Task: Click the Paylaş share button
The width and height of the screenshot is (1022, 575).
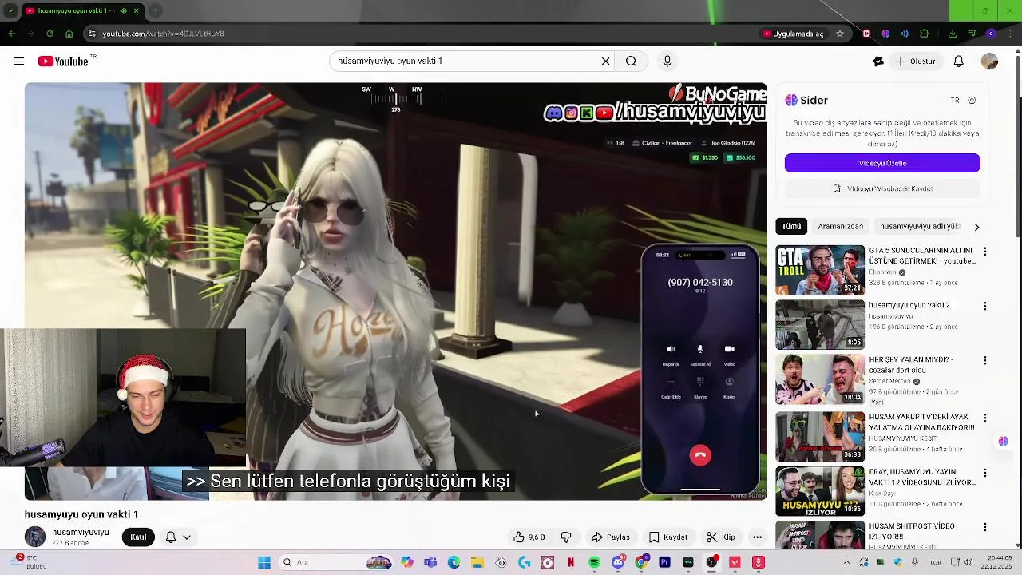Action: coord(611,537)
